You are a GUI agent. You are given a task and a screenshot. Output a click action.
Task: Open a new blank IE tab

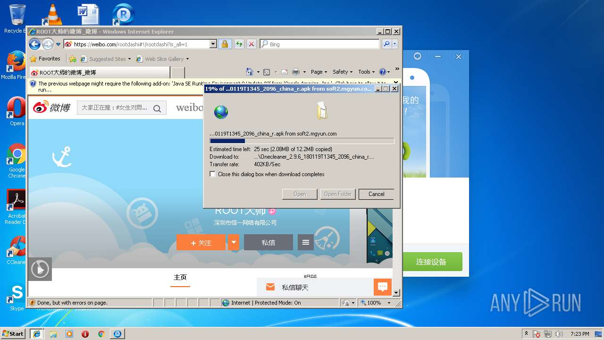tap(177, 72)
